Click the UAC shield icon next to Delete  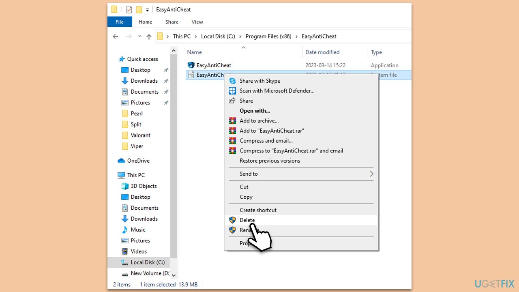232,220
